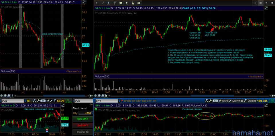Click the SPY 1 d 1m chart label
Image resolution: width=275 pixels, height=136 pixels.
(103, 105)
